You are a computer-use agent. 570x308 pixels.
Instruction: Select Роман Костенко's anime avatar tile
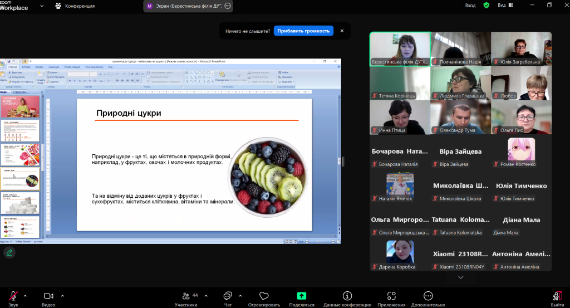[x=521, y=153]
